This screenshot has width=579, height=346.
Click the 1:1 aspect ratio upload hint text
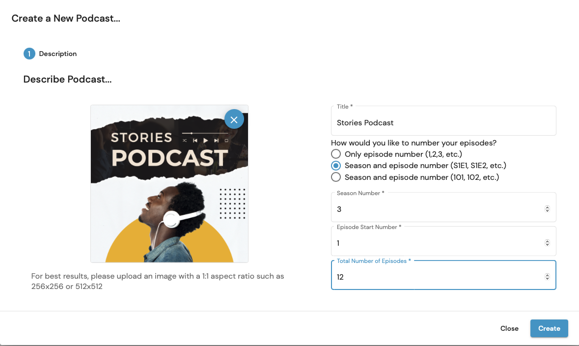(x=158, y=281)
